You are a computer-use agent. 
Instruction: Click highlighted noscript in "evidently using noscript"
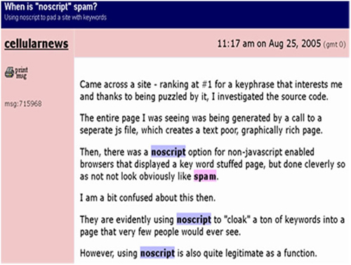[194, 220]
